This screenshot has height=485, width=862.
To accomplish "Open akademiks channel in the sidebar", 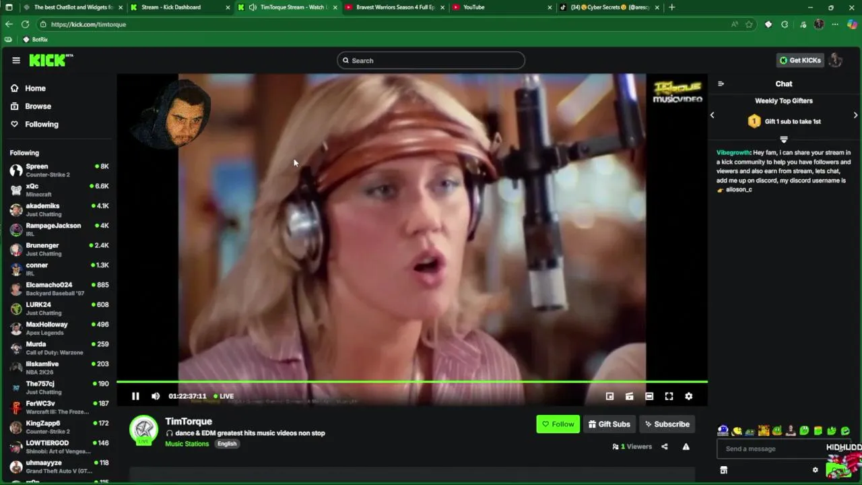I will (59, 209).
